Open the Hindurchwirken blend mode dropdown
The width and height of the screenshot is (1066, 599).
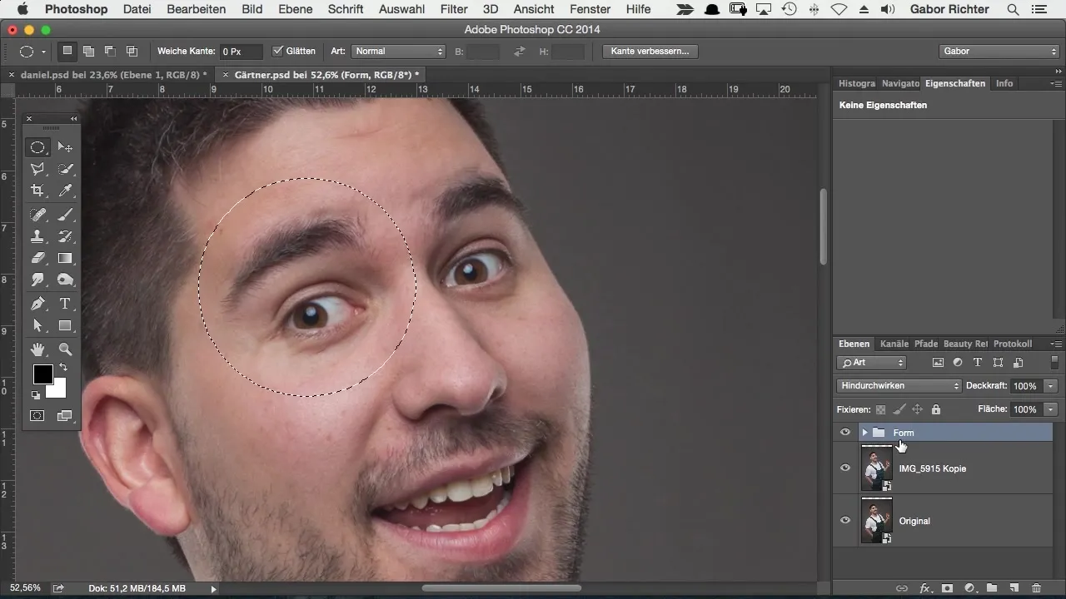point(899,386)
